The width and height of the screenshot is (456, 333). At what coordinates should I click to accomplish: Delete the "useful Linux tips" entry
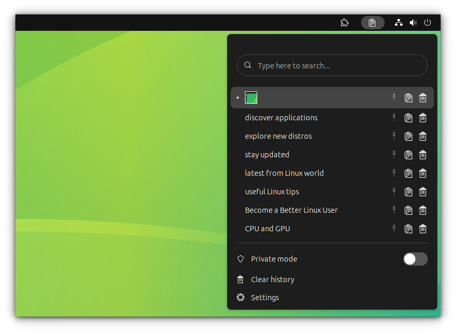[x=423, y=192]
